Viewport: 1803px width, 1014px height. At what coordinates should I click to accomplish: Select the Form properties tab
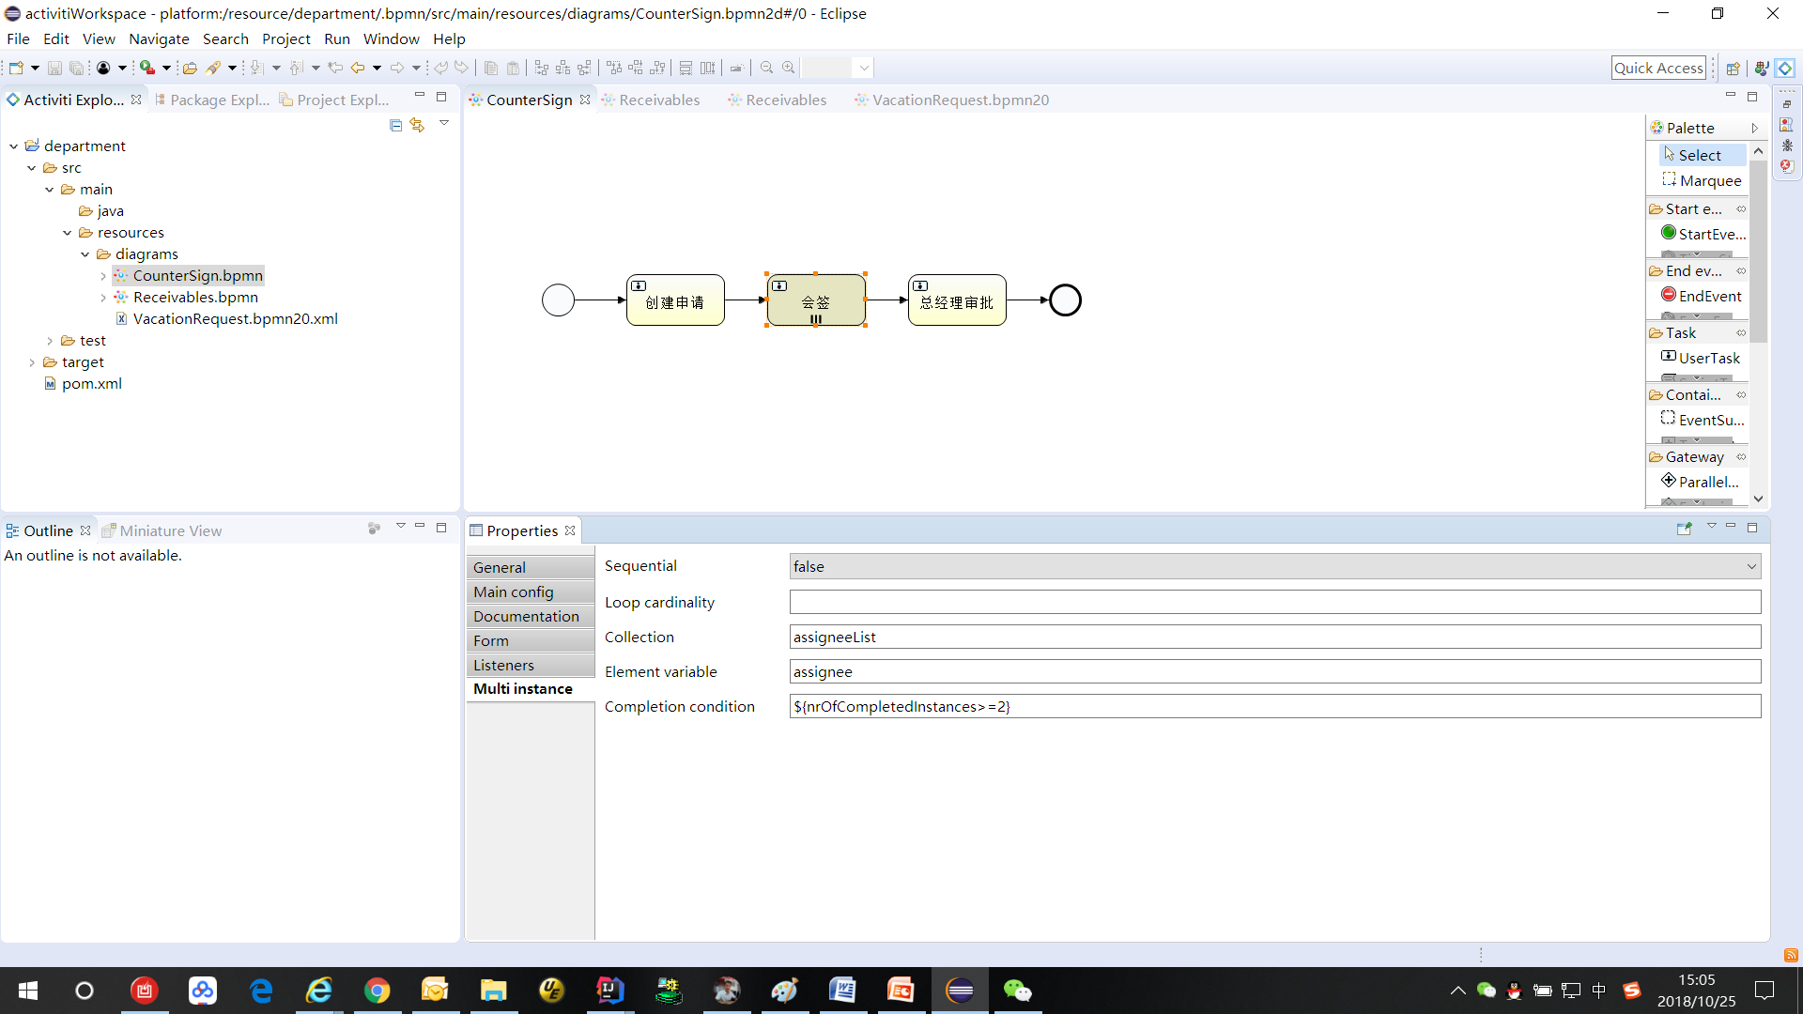pyautogui.click(x=531, y=640)
